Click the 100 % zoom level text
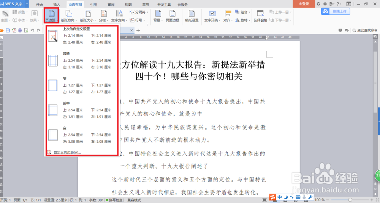 (320, 200)
